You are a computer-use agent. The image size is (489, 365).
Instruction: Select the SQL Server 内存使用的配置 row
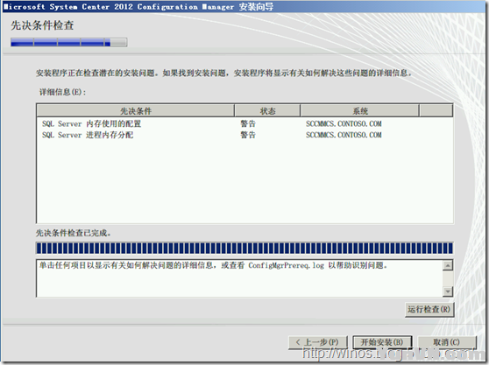click(244, 123)
